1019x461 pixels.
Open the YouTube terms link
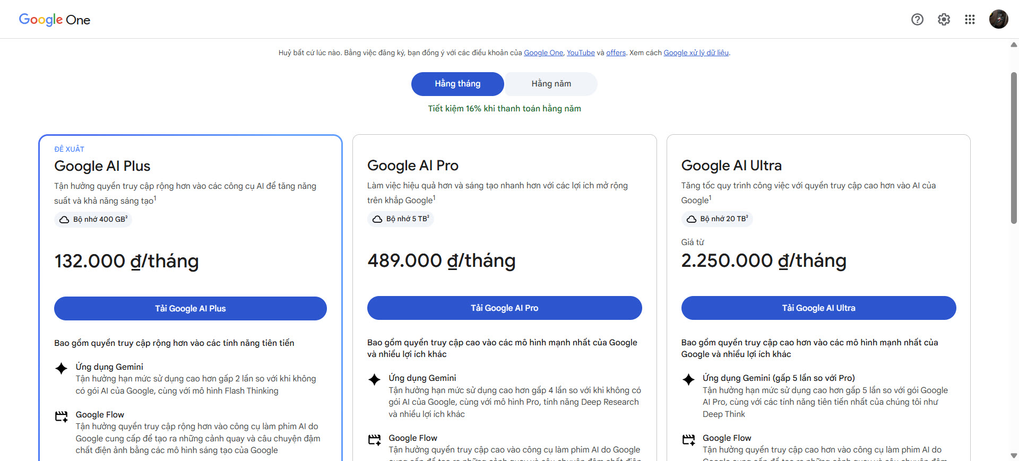click(x=581, y=53)
